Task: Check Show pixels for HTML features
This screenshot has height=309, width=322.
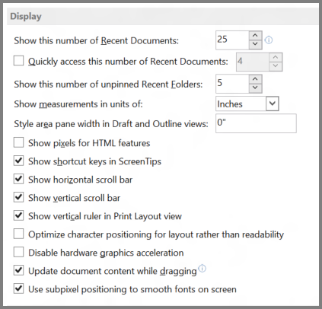Action: coord(18,142)
